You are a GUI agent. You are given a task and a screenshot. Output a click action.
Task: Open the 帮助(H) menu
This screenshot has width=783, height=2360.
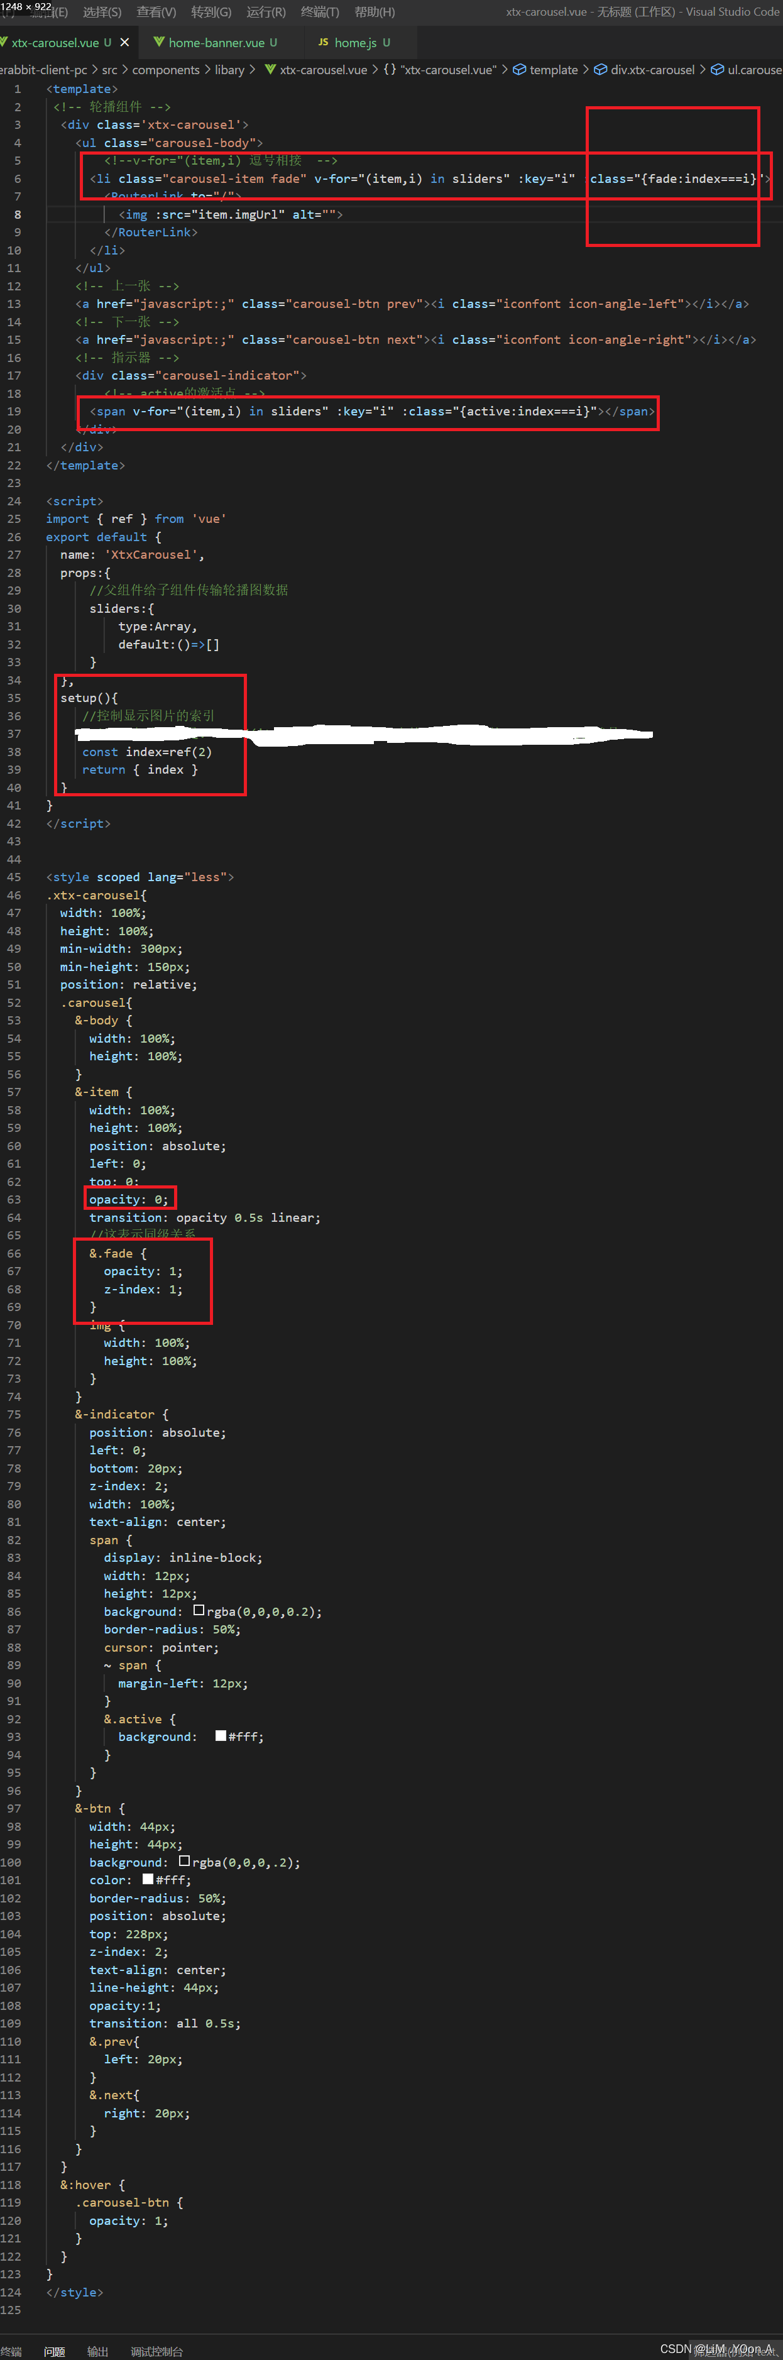pos(375,12)
